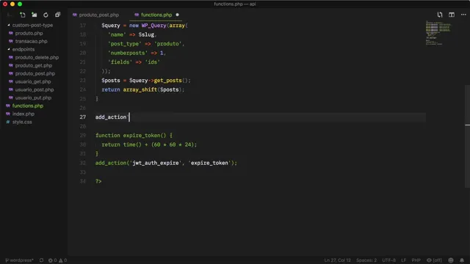Click 'expire_token' function name on line 29
This screenshot has width=470, height=264.
142,136
